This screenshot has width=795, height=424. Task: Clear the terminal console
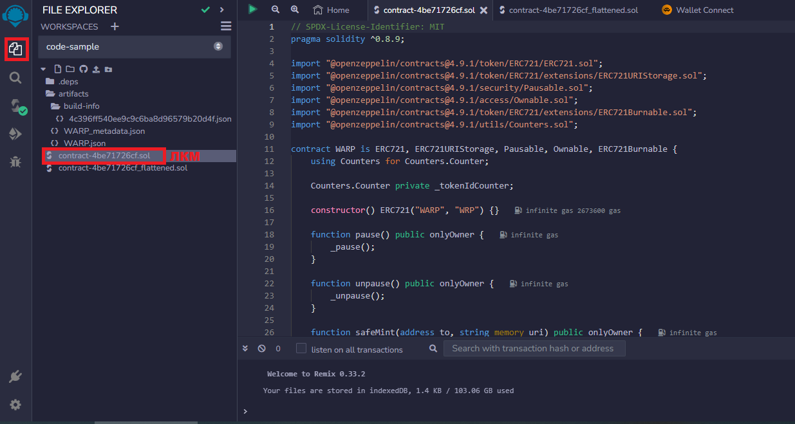point(261,349)
